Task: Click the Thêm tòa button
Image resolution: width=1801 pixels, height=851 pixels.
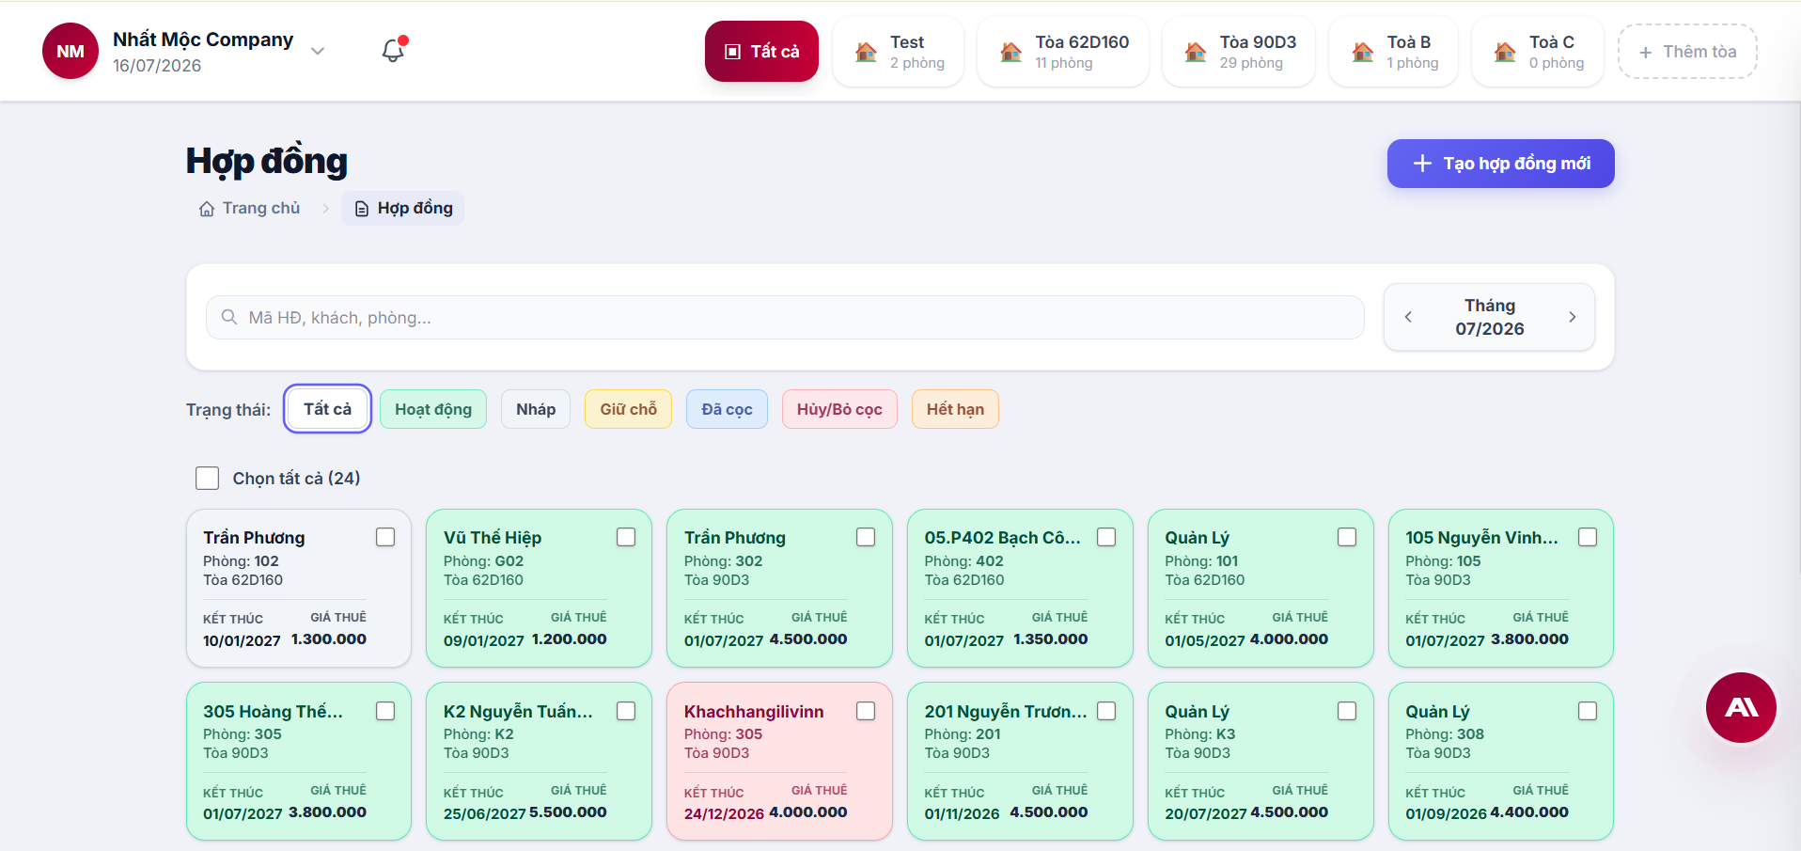Action: pos(1687,52)
